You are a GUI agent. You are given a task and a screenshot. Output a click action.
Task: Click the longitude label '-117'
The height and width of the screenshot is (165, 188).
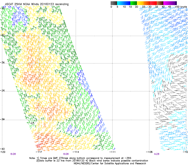(39, 152)
